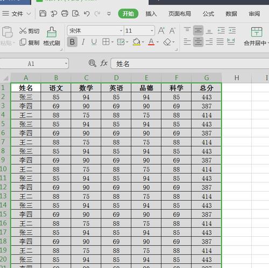
Task: Open font color dropdown arrow
Action: pos(158,42)
